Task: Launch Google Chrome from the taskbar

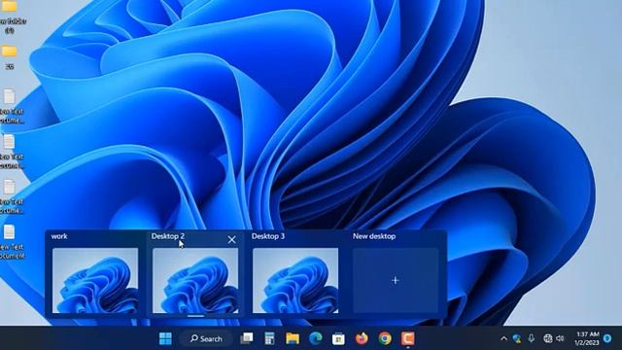Action: 385,338
